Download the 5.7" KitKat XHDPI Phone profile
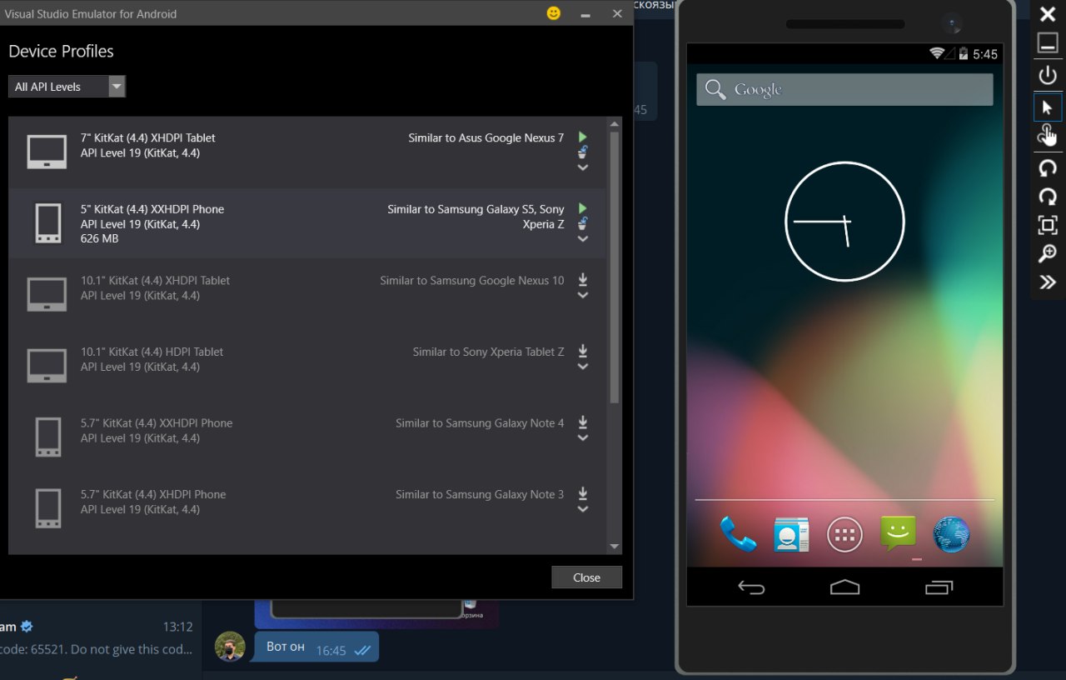 (583, 493)
